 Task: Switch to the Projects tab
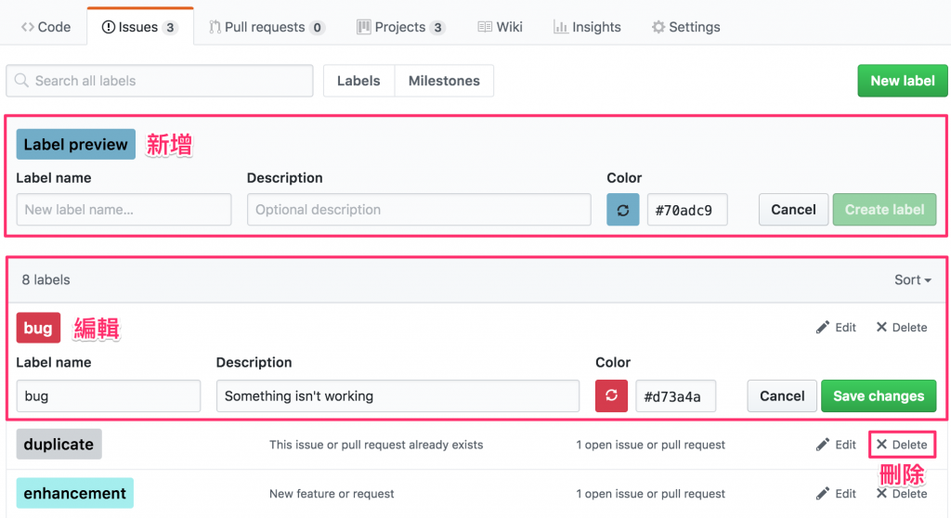[x=400, y=27]
